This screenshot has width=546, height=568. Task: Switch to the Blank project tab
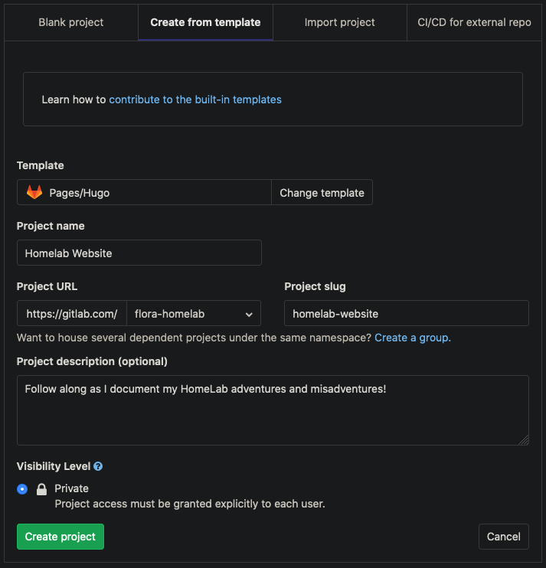click(71, 22)
